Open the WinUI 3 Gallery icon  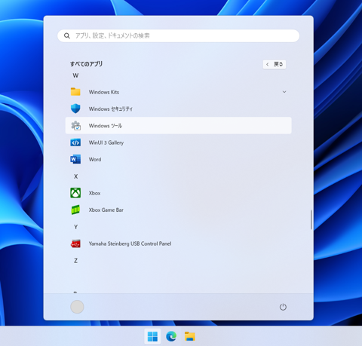75,142
